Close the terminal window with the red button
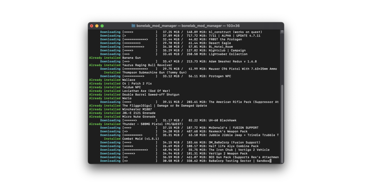 [x=92, y=26]
